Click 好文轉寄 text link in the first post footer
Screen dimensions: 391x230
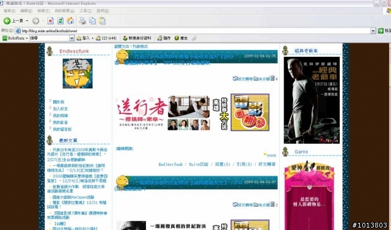coord(267,164)
